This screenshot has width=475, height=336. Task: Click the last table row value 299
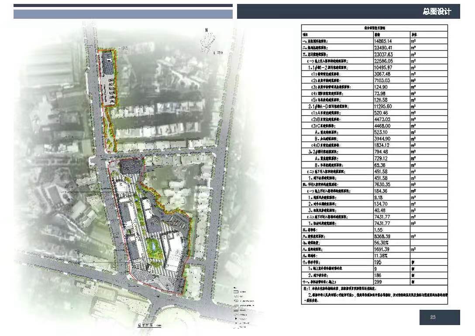[x=378, y=282]
